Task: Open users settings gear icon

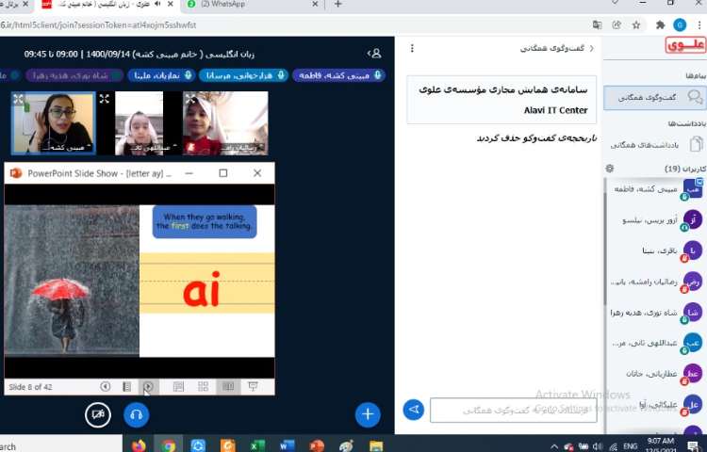Action: click(610, 169)
